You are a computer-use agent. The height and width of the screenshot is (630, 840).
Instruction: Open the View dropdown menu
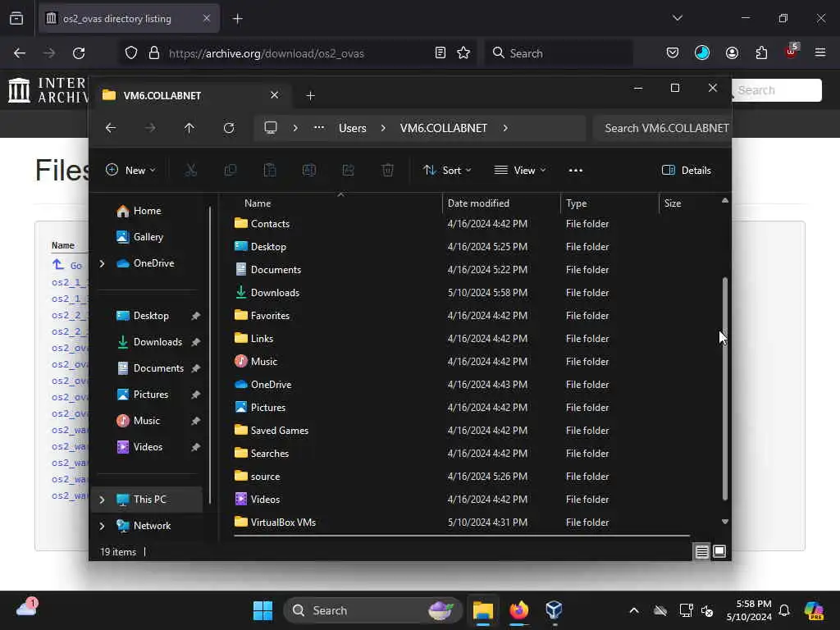click(x=519, y=171)
